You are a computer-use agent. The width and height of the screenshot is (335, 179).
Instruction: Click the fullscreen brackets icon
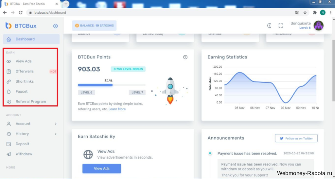[x=281, y=25]
